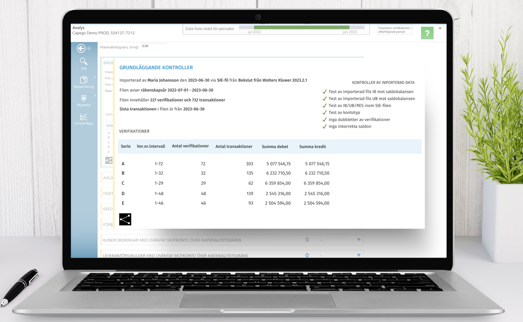523x322 pixels.
Task: Open the Nyckeltal section
Action: (x=84, y=101)
